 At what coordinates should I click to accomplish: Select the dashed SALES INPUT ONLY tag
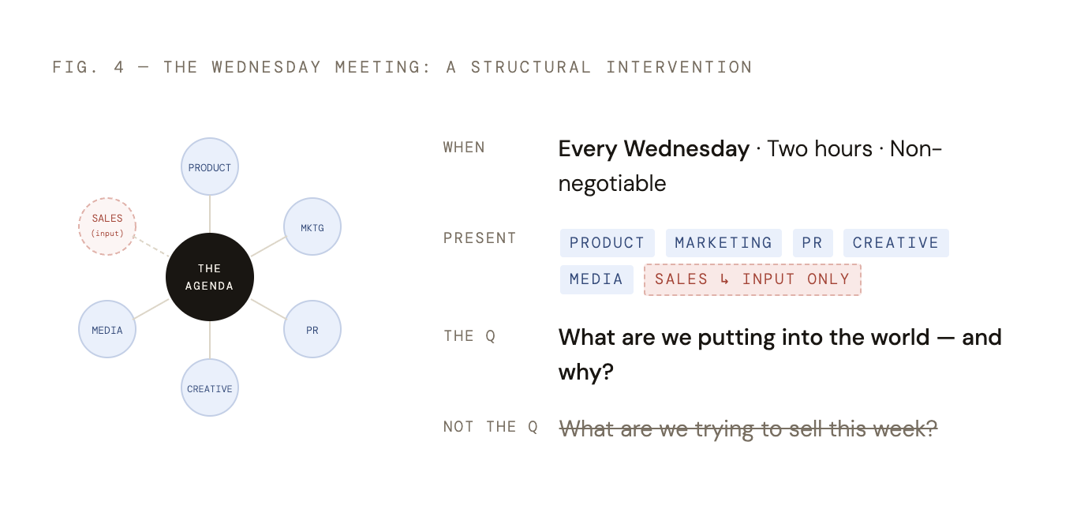pos(752,279)
